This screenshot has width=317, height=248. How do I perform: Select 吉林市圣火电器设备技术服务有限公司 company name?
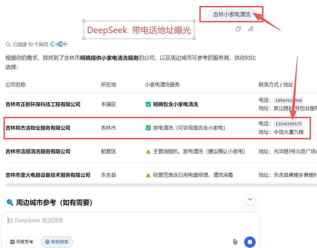[x=48, y=175]
